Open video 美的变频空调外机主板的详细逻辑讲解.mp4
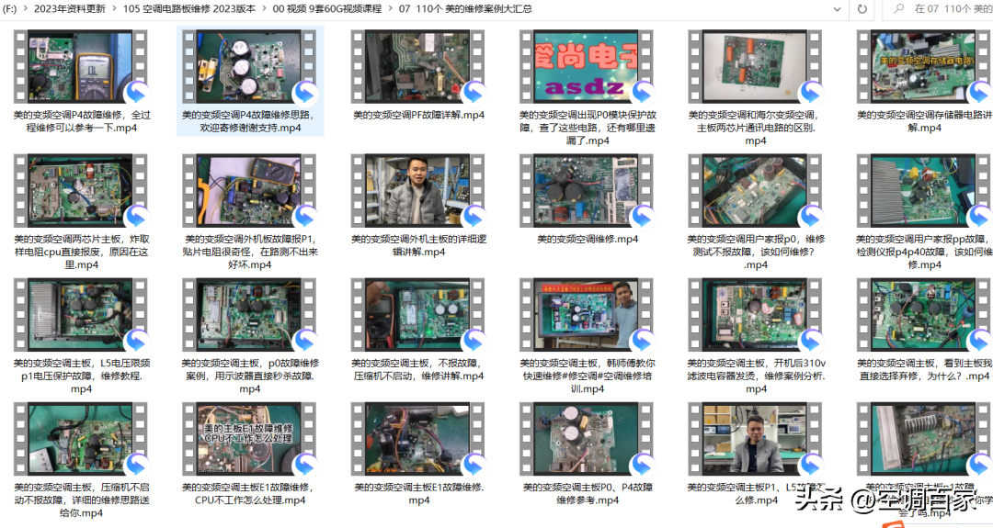The width and height of the screenshot is (993, 528). (418, 190)
